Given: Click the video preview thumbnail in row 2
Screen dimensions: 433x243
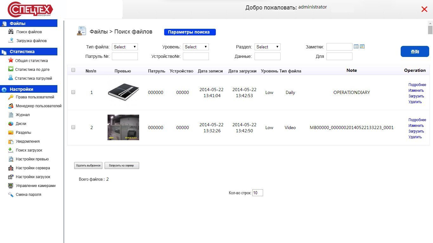Looking at the screenshot, I should (x=123, y=128).
